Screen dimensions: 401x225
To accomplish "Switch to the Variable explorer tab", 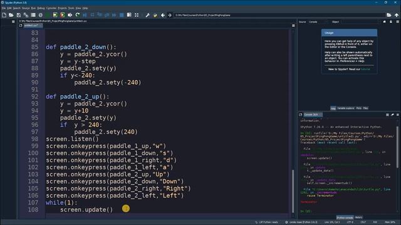I will coord(346,108).
